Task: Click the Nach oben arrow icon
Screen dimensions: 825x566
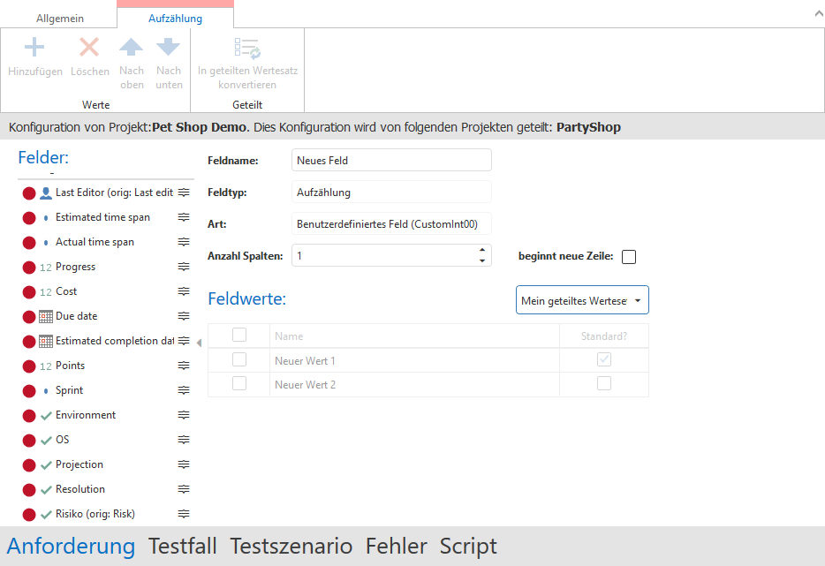Action: pos(132,48)
